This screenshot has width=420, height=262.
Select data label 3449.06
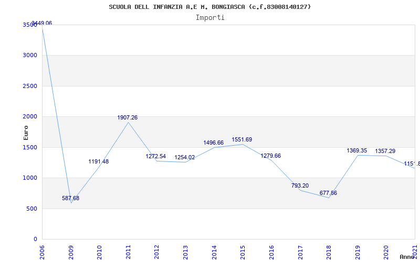pos(42,23)
